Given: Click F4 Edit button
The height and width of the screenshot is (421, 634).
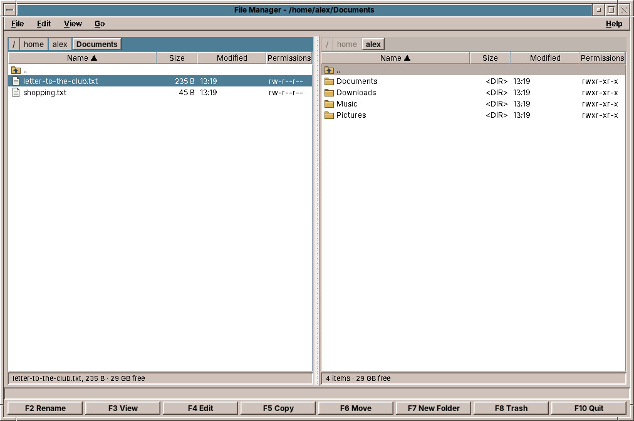Looking at the screenshot, I should [x=200, y=408].
